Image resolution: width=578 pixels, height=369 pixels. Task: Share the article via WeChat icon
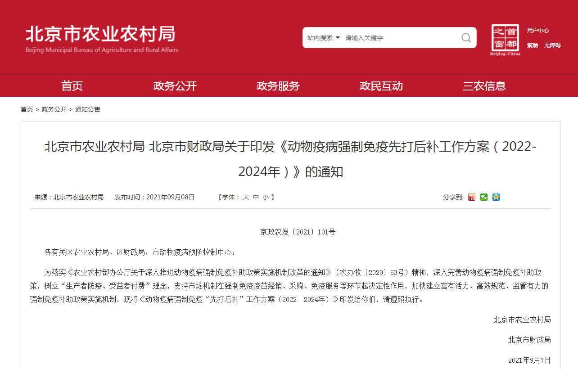click(x=484, y=197)
